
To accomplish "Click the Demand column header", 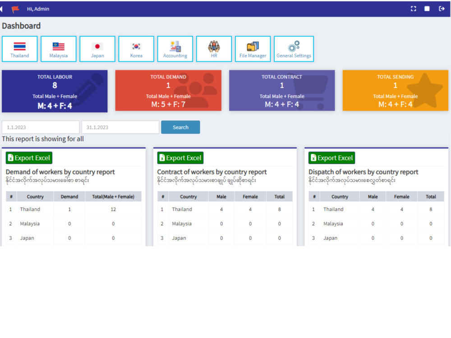I will pos(69,196).
